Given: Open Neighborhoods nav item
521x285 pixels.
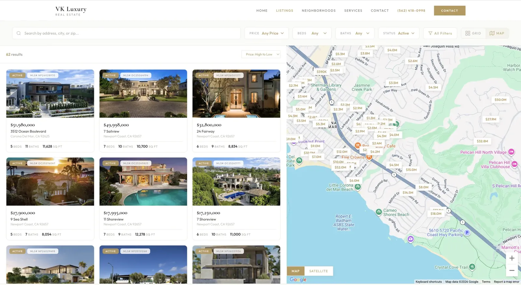Looking at the screenshot, I should click(318, 11).
